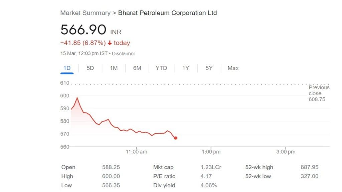Click the 3:00 pm axis label
The width and height of the screenshot is (342, 192).
[286, 152]
